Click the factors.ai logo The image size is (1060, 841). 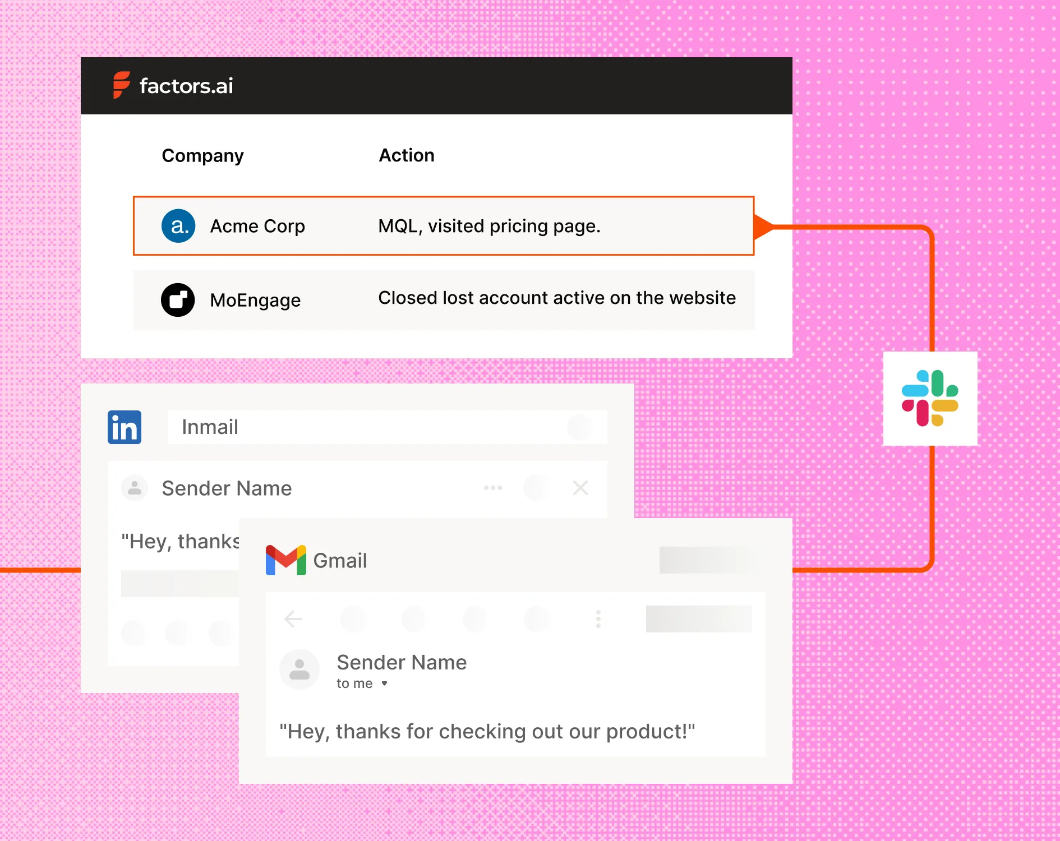[x=173, y=86]
